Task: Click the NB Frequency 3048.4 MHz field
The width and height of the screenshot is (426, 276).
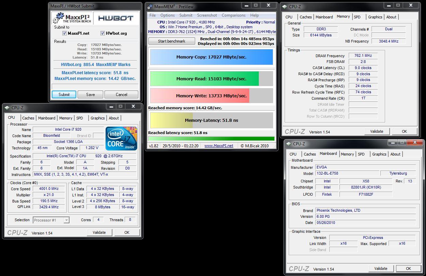Action: 389,41
